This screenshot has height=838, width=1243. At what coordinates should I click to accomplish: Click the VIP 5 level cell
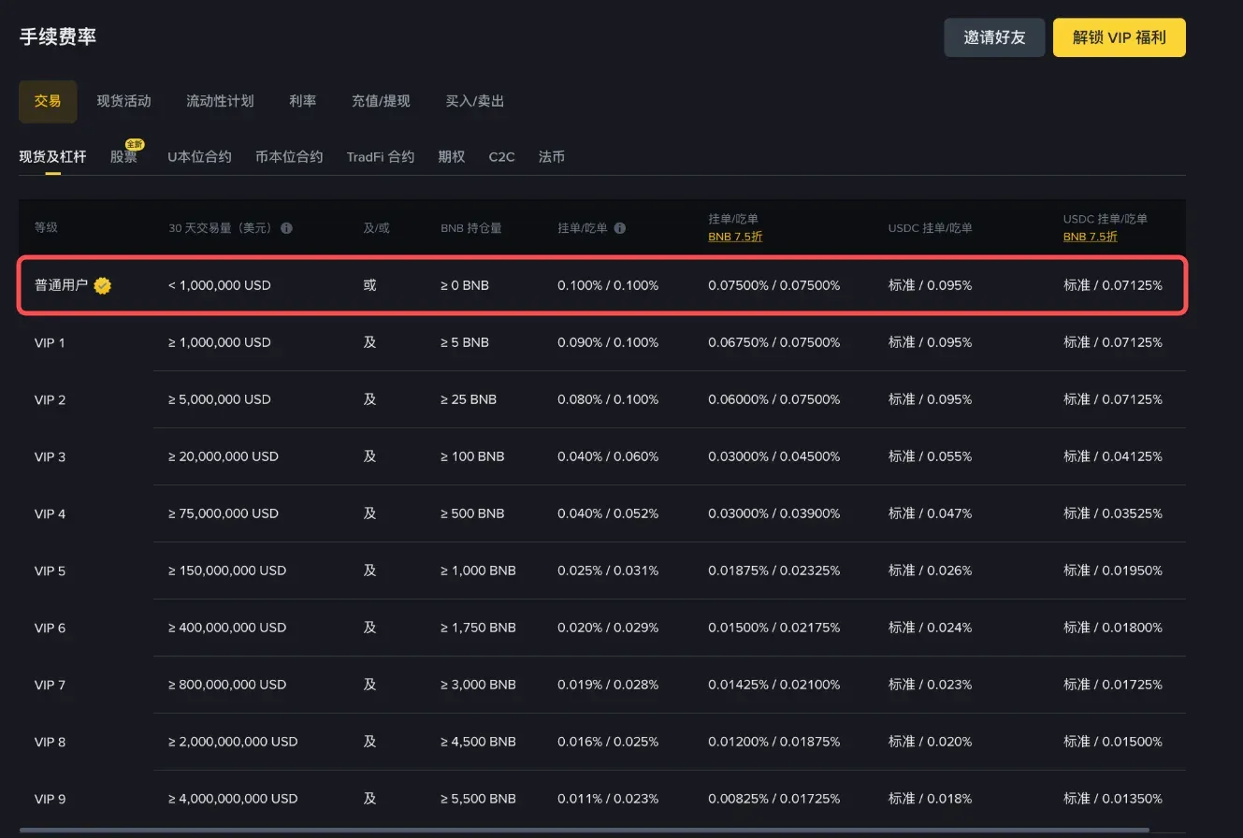point(51,571)
